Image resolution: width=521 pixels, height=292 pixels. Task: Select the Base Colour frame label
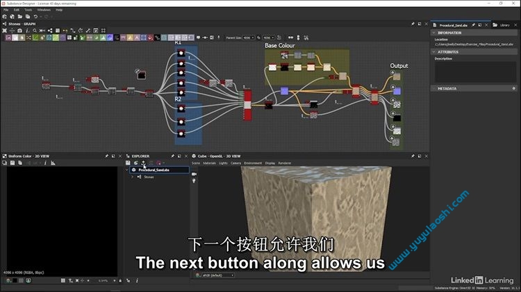pyautogui.click(x=280, y=46)
